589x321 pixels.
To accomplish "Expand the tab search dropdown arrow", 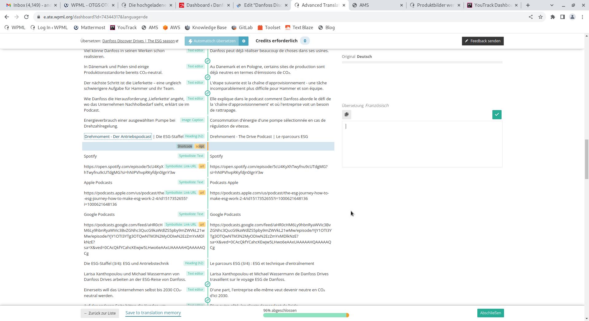I will pyautogui.click(x=552, y=5).
